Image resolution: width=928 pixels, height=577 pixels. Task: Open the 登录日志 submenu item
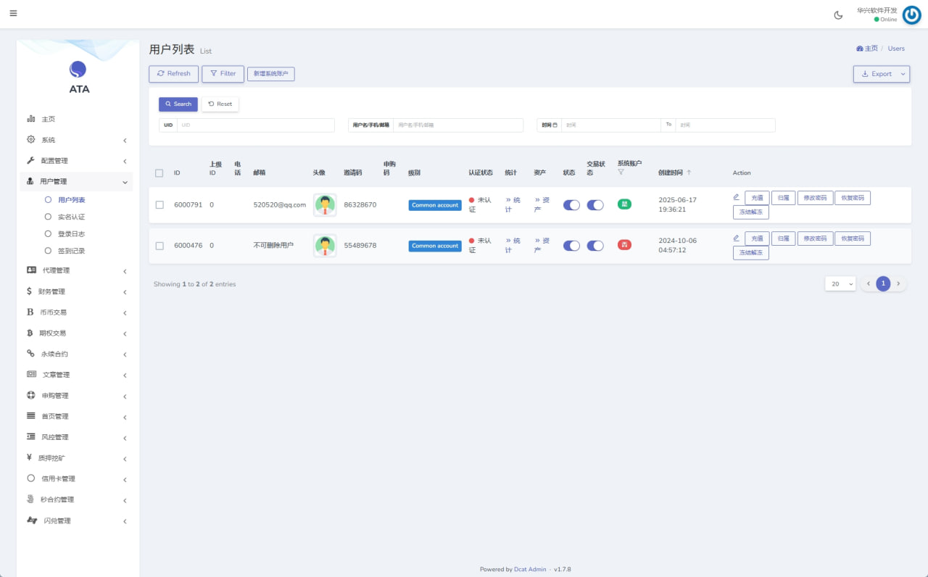(x=71, y=234)
